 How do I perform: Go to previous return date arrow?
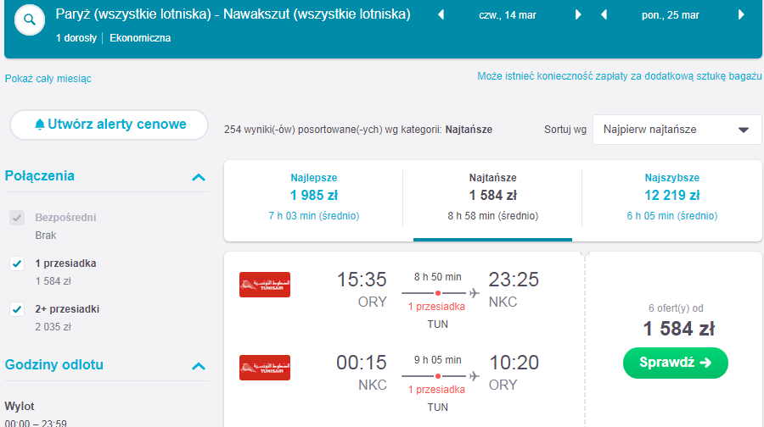click(604, 14)
